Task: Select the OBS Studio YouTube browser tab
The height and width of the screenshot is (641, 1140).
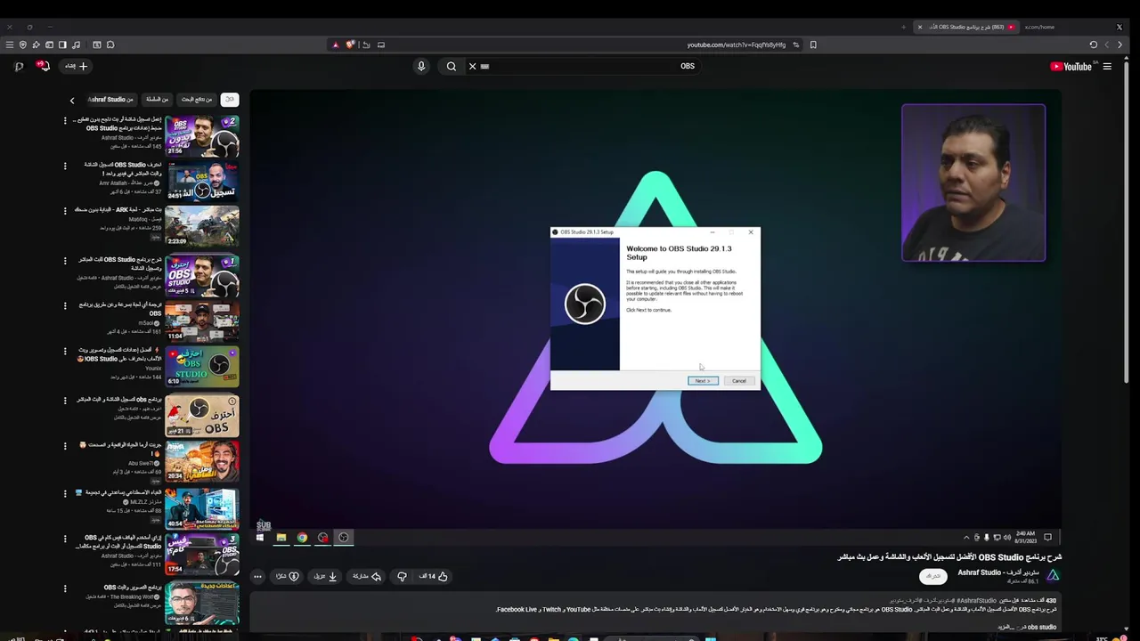Action: click(x=966, y=27)
